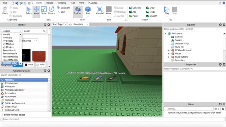Choose My Audio from dropdown list
The width and height of the screenshot is (226, 127).
[7, 38]
